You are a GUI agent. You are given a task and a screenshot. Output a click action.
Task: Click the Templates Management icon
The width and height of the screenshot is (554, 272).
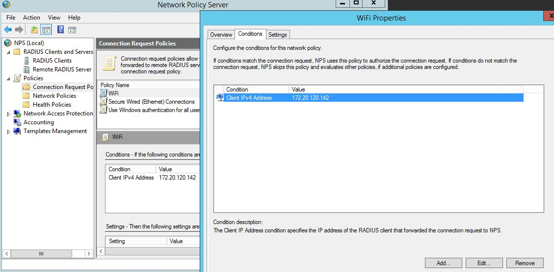coord(17,131)
